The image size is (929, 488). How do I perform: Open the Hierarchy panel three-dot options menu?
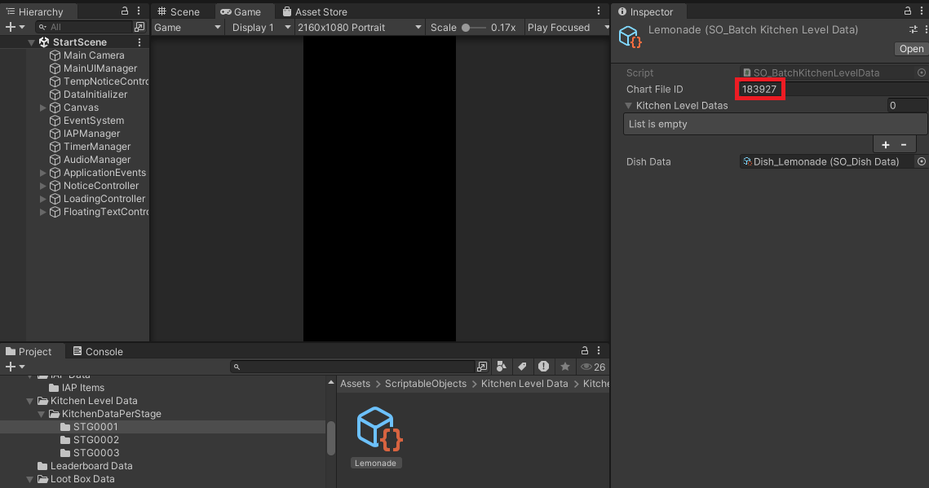[x=139, y=11]
